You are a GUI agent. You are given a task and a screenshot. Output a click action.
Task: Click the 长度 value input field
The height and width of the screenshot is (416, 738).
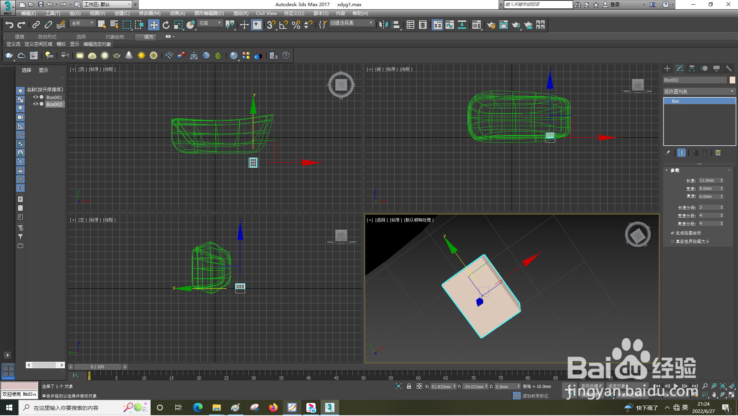708,181
